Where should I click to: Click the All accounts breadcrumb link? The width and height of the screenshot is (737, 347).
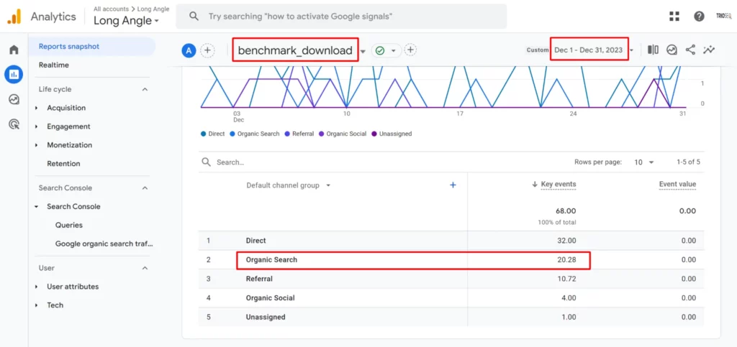click(x=111, y=9)
